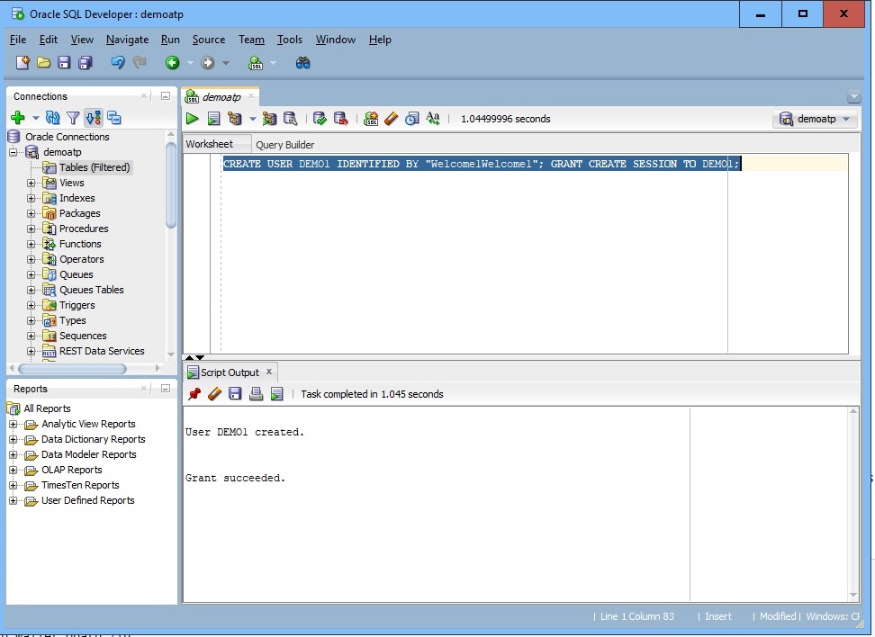Click "Grant succeeded." output text
The height and width of the screenshot is (637, 875).
(x=235, y=478)
